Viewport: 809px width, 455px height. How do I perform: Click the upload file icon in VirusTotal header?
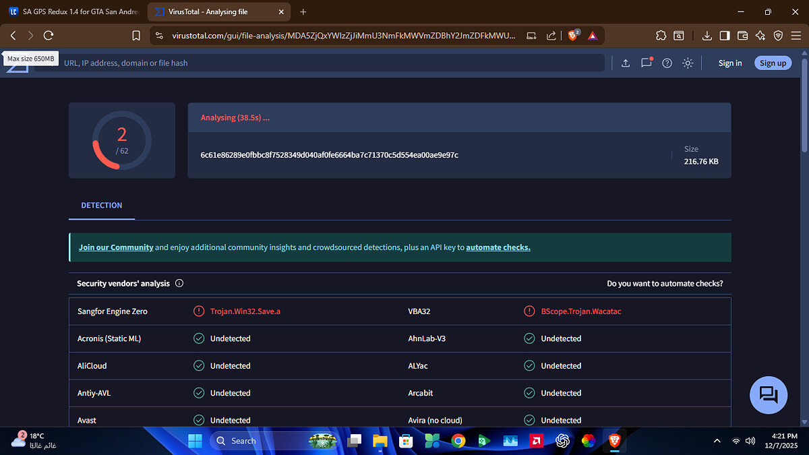[625, 63]
